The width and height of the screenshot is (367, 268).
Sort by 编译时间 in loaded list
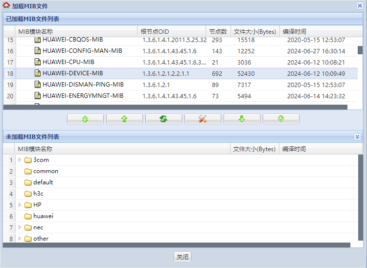[x=321, y=31]
